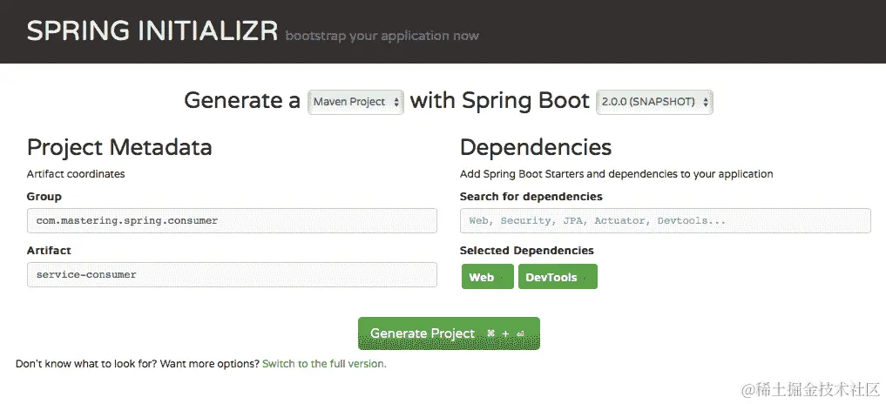
Task: Focus the Search for dependencies field
Action: click(665, 221)
